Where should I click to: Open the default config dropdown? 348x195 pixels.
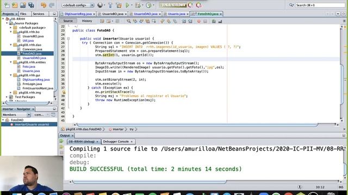click(x=78, y=5)
